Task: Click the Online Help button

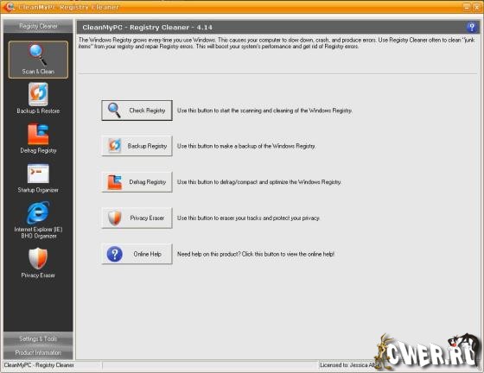Action: click(137, 254)
